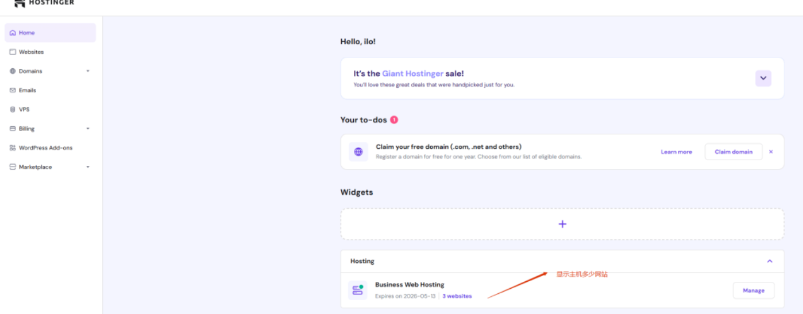
Task: Click the Business Web Hosting title
Action: 410,285
